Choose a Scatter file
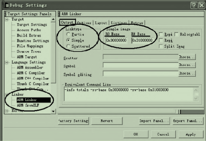Viewport: 206px width, 141px height. [187, 57]
